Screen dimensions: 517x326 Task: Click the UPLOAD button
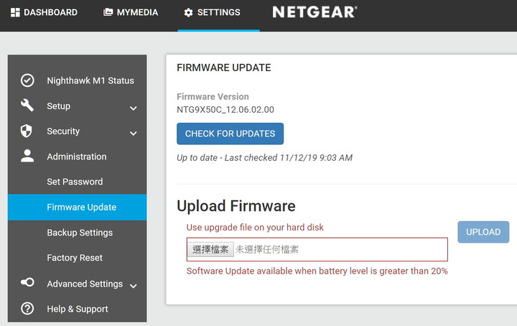click(x=483, y=232)
